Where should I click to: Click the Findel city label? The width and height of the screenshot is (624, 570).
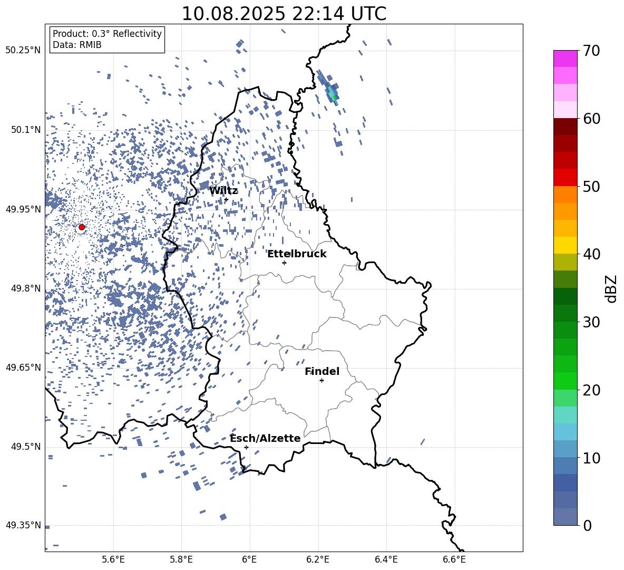pos(322,371)
